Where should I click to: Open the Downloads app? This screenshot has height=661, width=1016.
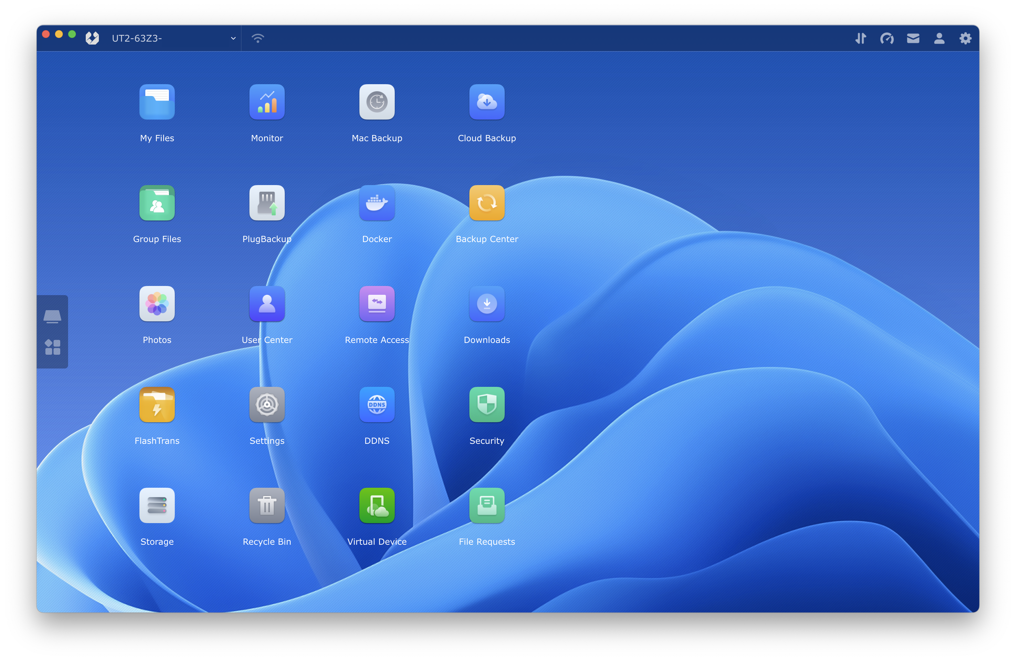[x=487, y=304]
